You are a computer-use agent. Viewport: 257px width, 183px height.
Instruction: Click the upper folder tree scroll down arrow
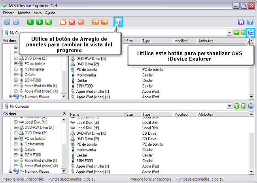tap(64, 96)
